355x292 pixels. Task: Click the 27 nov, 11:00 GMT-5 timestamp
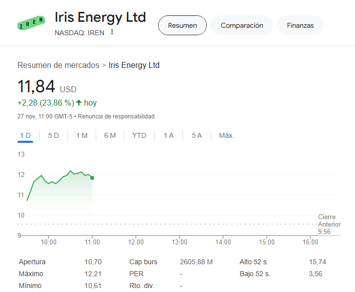coord(45,117)
